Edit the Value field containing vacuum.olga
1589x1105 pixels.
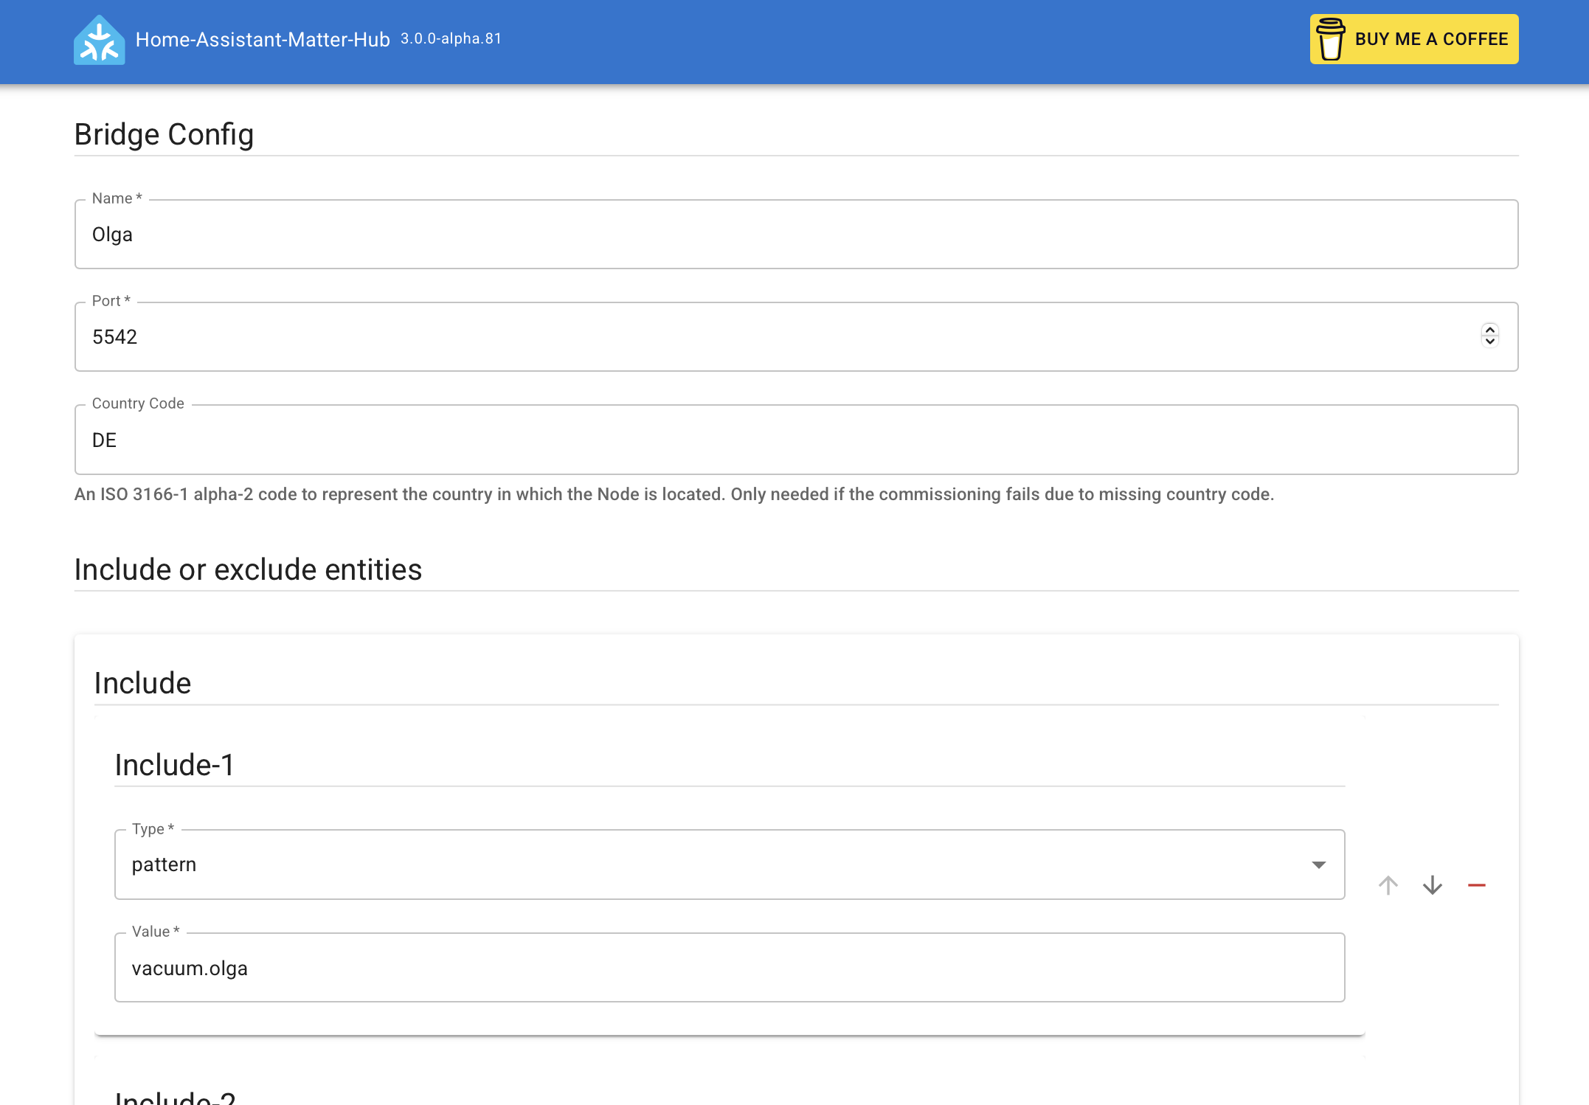[x=729, y=968]
